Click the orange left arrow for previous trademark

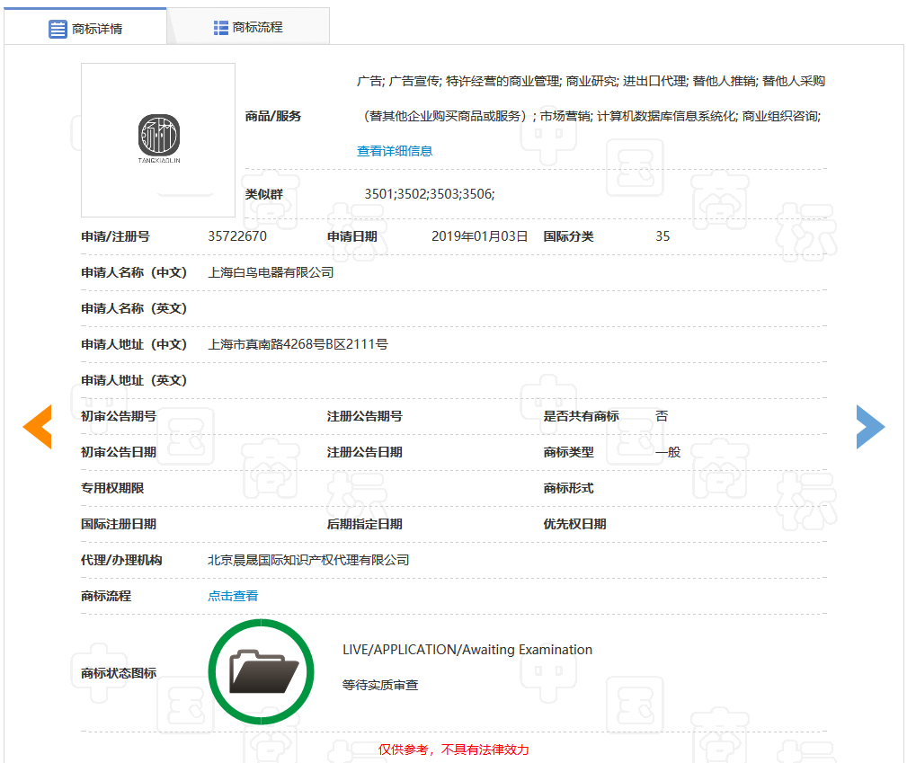37,426
